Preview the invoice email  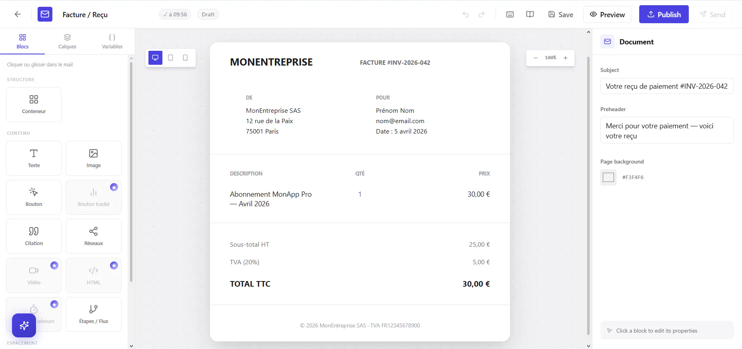(x=607, y=14)
